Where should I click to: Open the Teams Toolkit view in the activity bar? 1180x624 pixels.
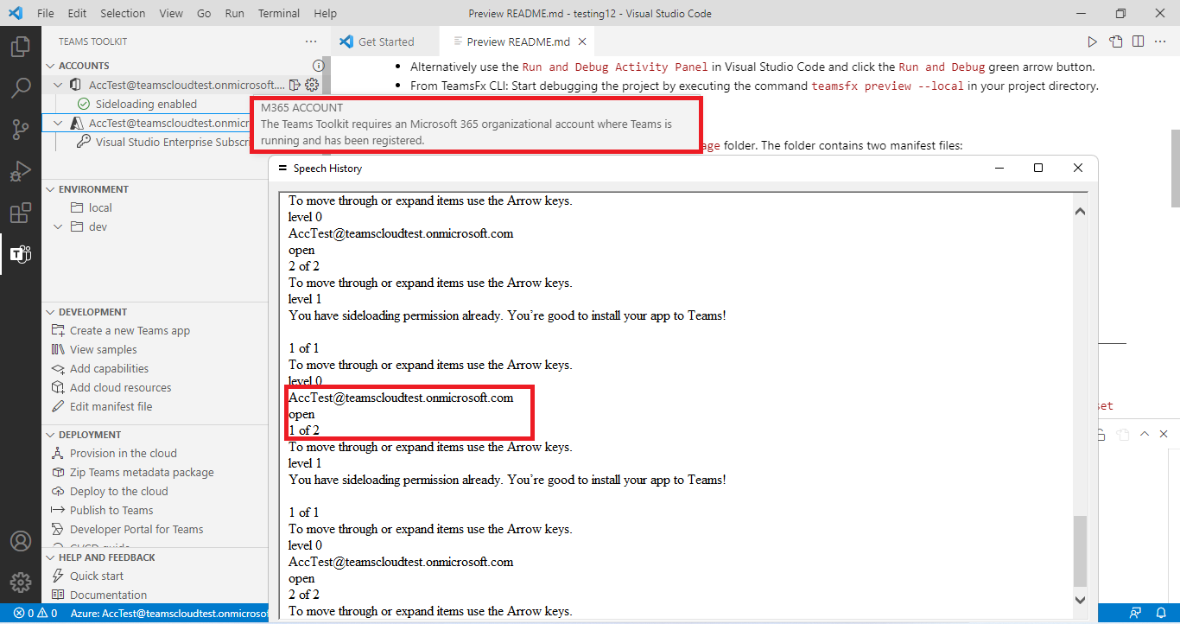pos(21,254)
